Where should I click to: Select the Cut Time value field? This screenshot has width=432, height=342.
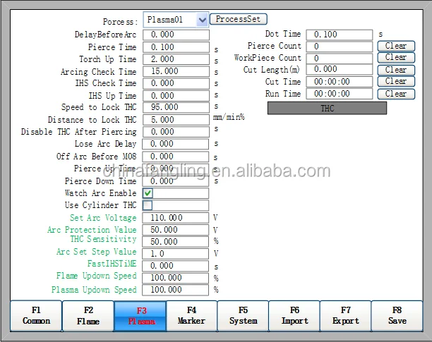[x=340, y=82]
